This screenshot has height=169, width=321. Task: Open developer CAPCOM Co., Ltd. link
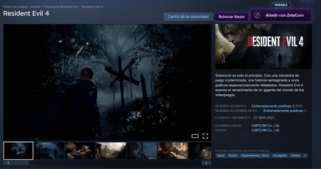tap(266, 125)
